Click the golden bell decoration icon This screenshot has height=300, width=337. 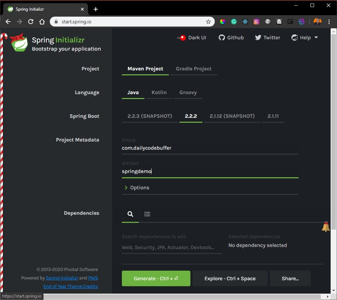[326, 227]
